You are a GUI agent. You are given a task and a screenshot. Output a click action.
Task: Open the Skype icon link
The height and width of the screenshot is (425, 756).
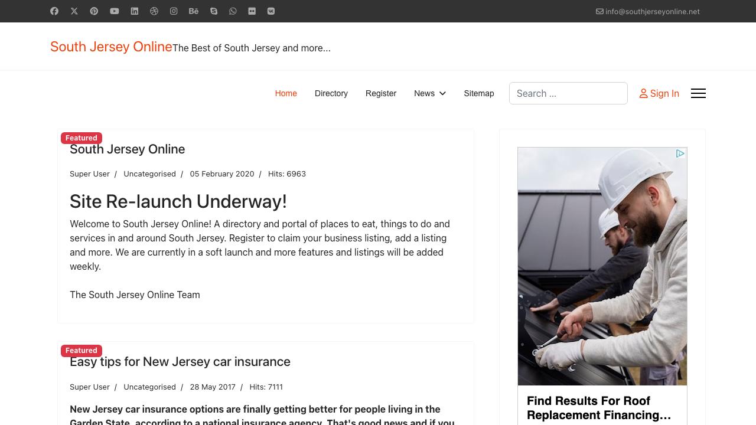pyautogui.click(x=214, y=11)
